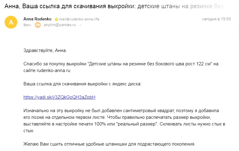Open the yadi.sk download link
Image resolution: width=239 pixels, height=151 pixels.
pyautogui.click(x=59, y=97)
